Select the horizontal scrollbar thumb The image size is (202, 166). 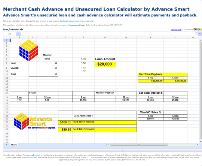click(x=139, y=144)
